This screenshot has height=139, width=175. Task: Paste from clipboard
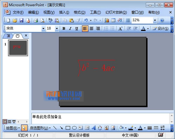[x=71, y=20]
